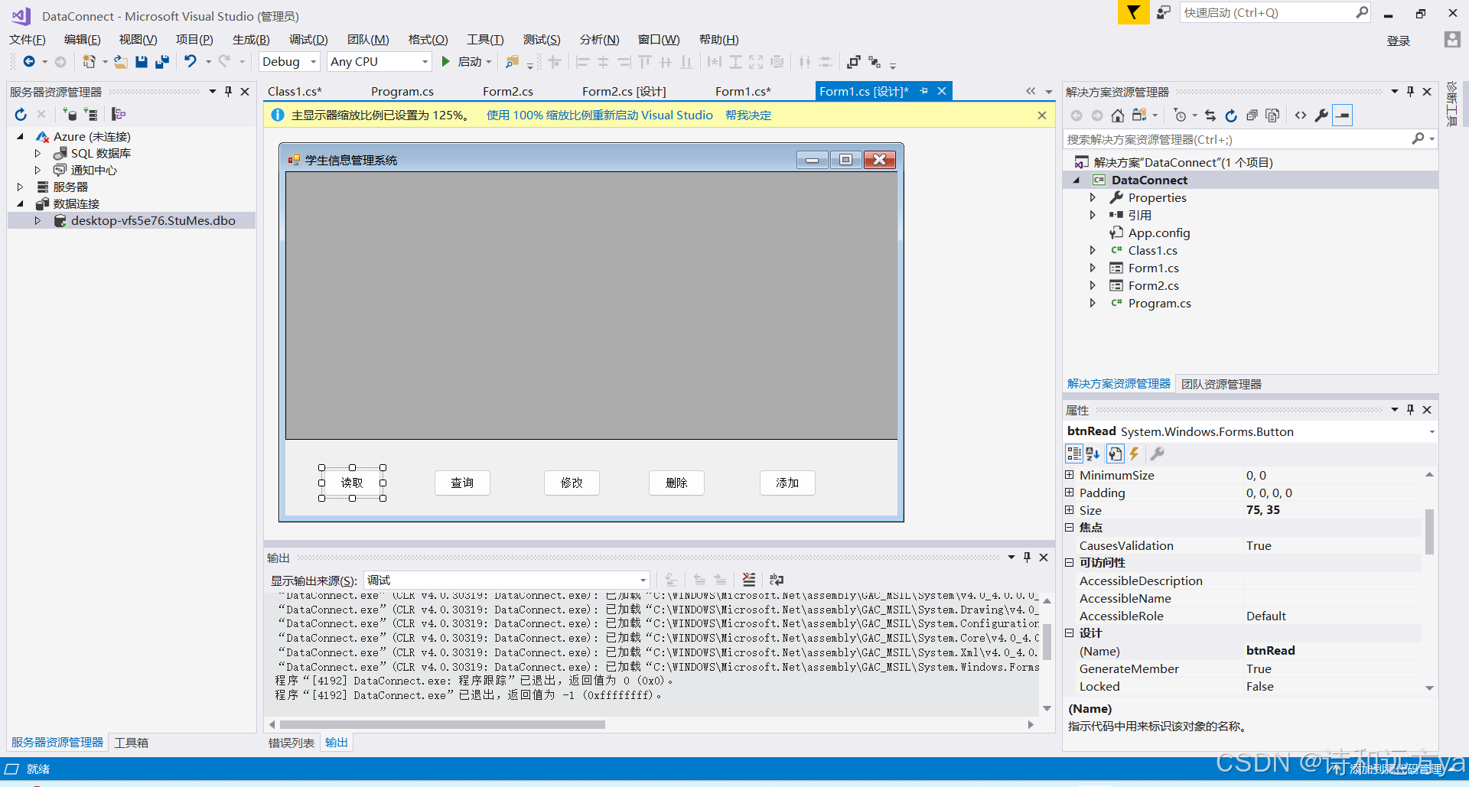Switch to 团队资源管理器 tab
The image size is (1469, 787).
(x=1221, y=384)
